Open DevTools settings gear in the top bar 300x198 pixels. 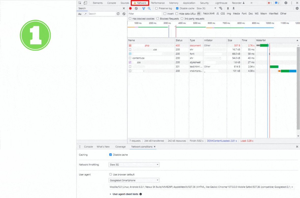tap(286, 3)
